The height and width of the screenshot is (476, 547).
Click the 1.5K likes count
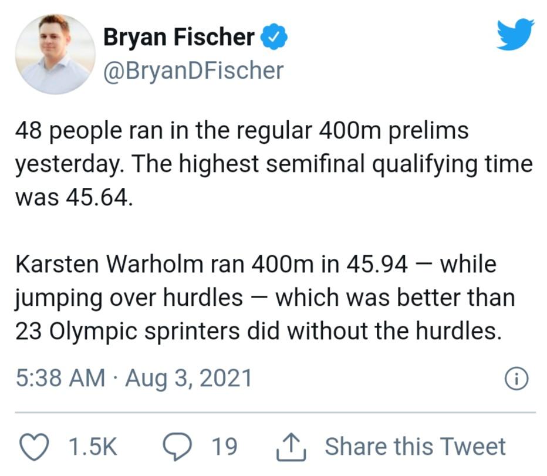[93, 447]
